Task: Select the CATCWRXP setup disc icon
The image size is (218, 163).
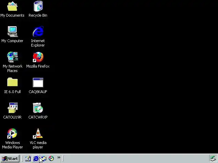Action: click(38, 108)
